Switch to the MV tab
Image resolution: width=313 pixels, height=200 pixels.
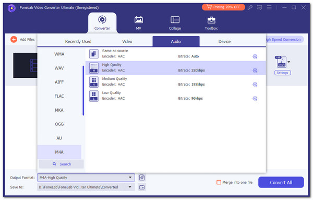pyautogui.click(x=139, y=23)
